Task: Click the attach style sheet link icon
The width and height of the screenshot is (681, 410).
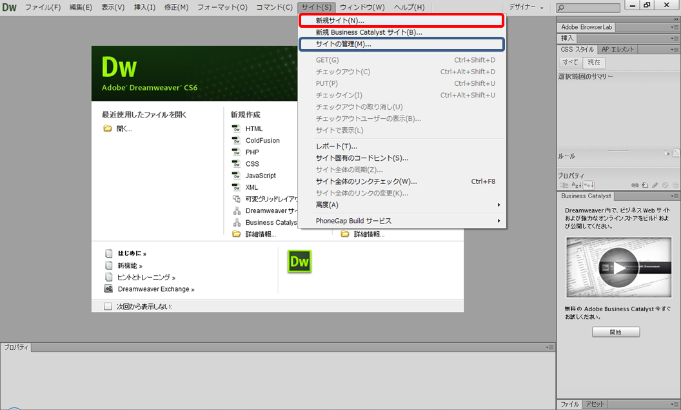Action: (x=635, y=185)
